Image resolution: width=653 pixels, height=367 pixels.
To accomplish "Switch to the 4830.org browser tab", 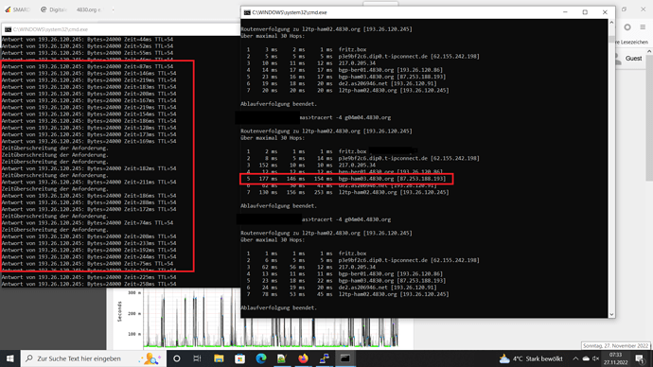I will (88, 9).
